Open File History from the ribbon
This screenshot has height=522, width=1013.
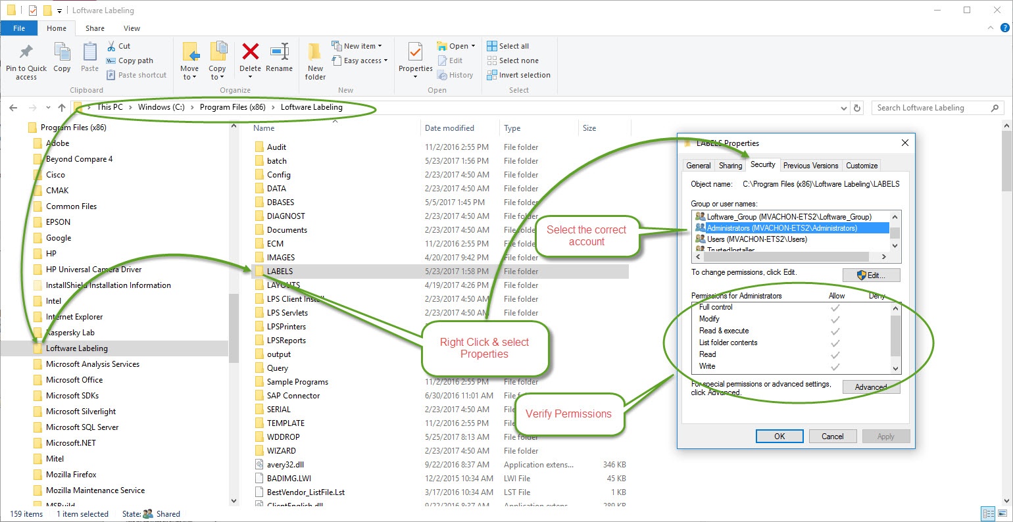(x=455, y=75)
